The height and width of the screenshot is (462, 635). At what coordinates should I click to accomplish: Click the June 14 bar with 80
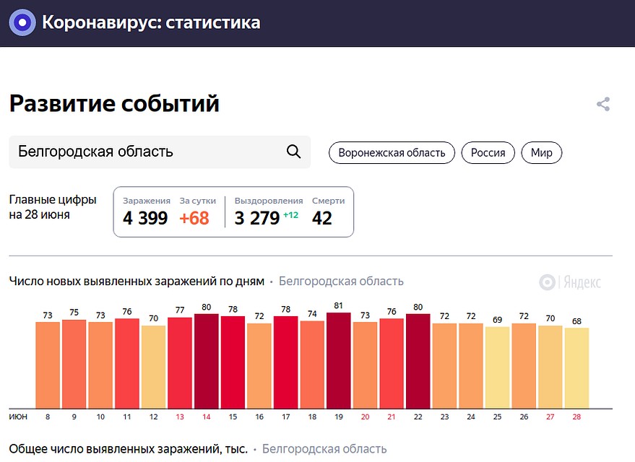tap(207, 361)
